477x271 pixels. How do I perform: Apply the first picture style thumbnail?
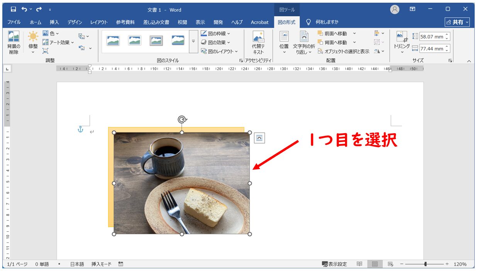tap(113, 41)
